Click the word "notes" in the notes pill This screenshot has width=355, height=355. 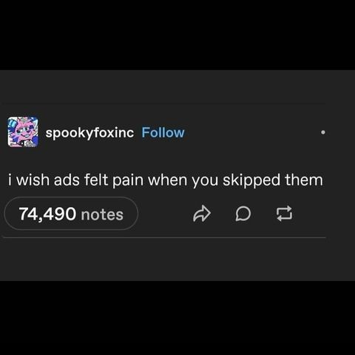pos(102,214)
